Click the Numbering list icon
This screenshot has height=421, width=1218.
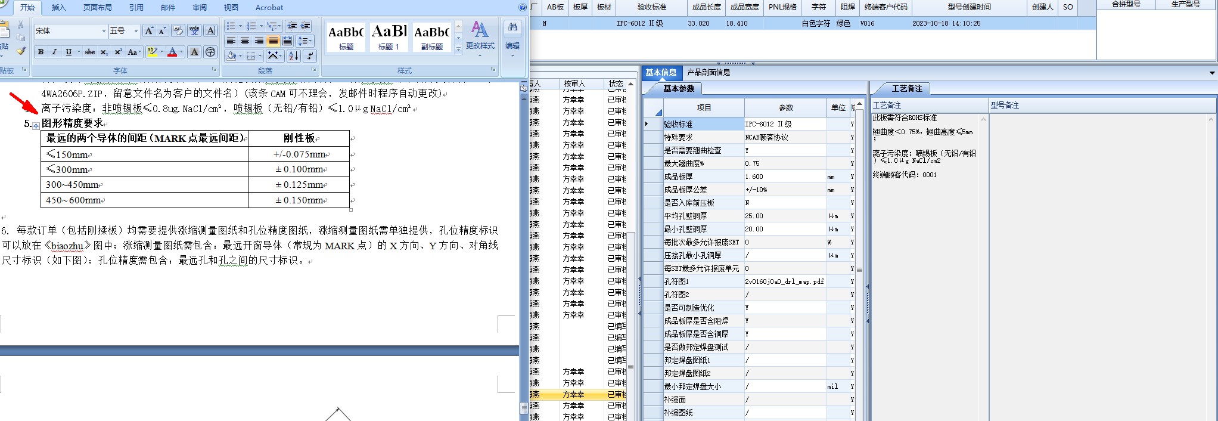pos(251,26)
